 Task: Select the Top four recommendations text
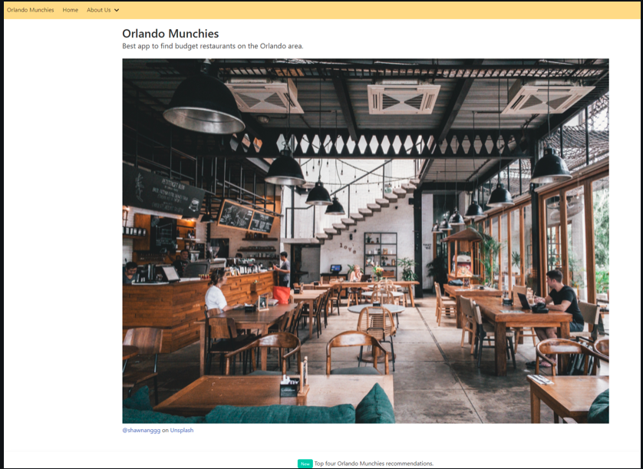[374, 464]
